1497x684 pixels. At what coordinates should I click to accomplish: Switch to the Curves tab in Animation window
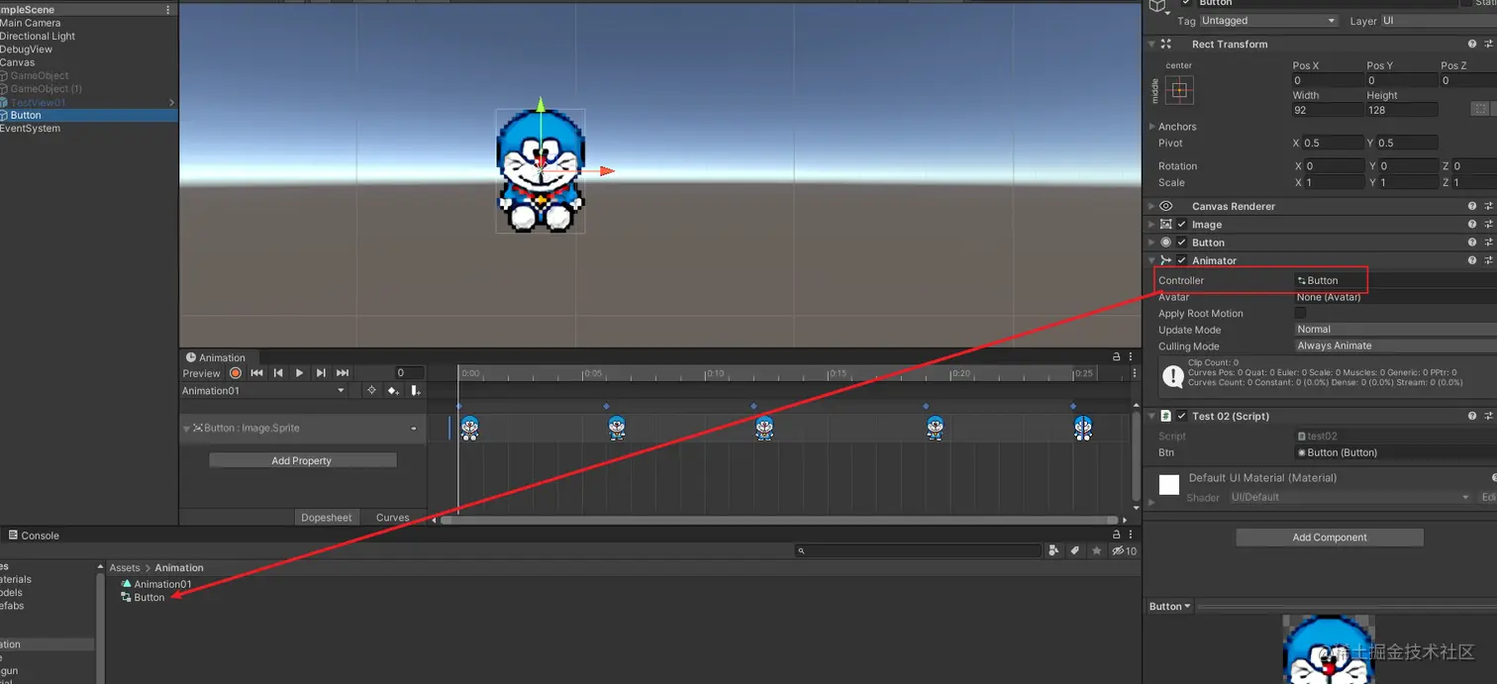(x=392, y=517)
